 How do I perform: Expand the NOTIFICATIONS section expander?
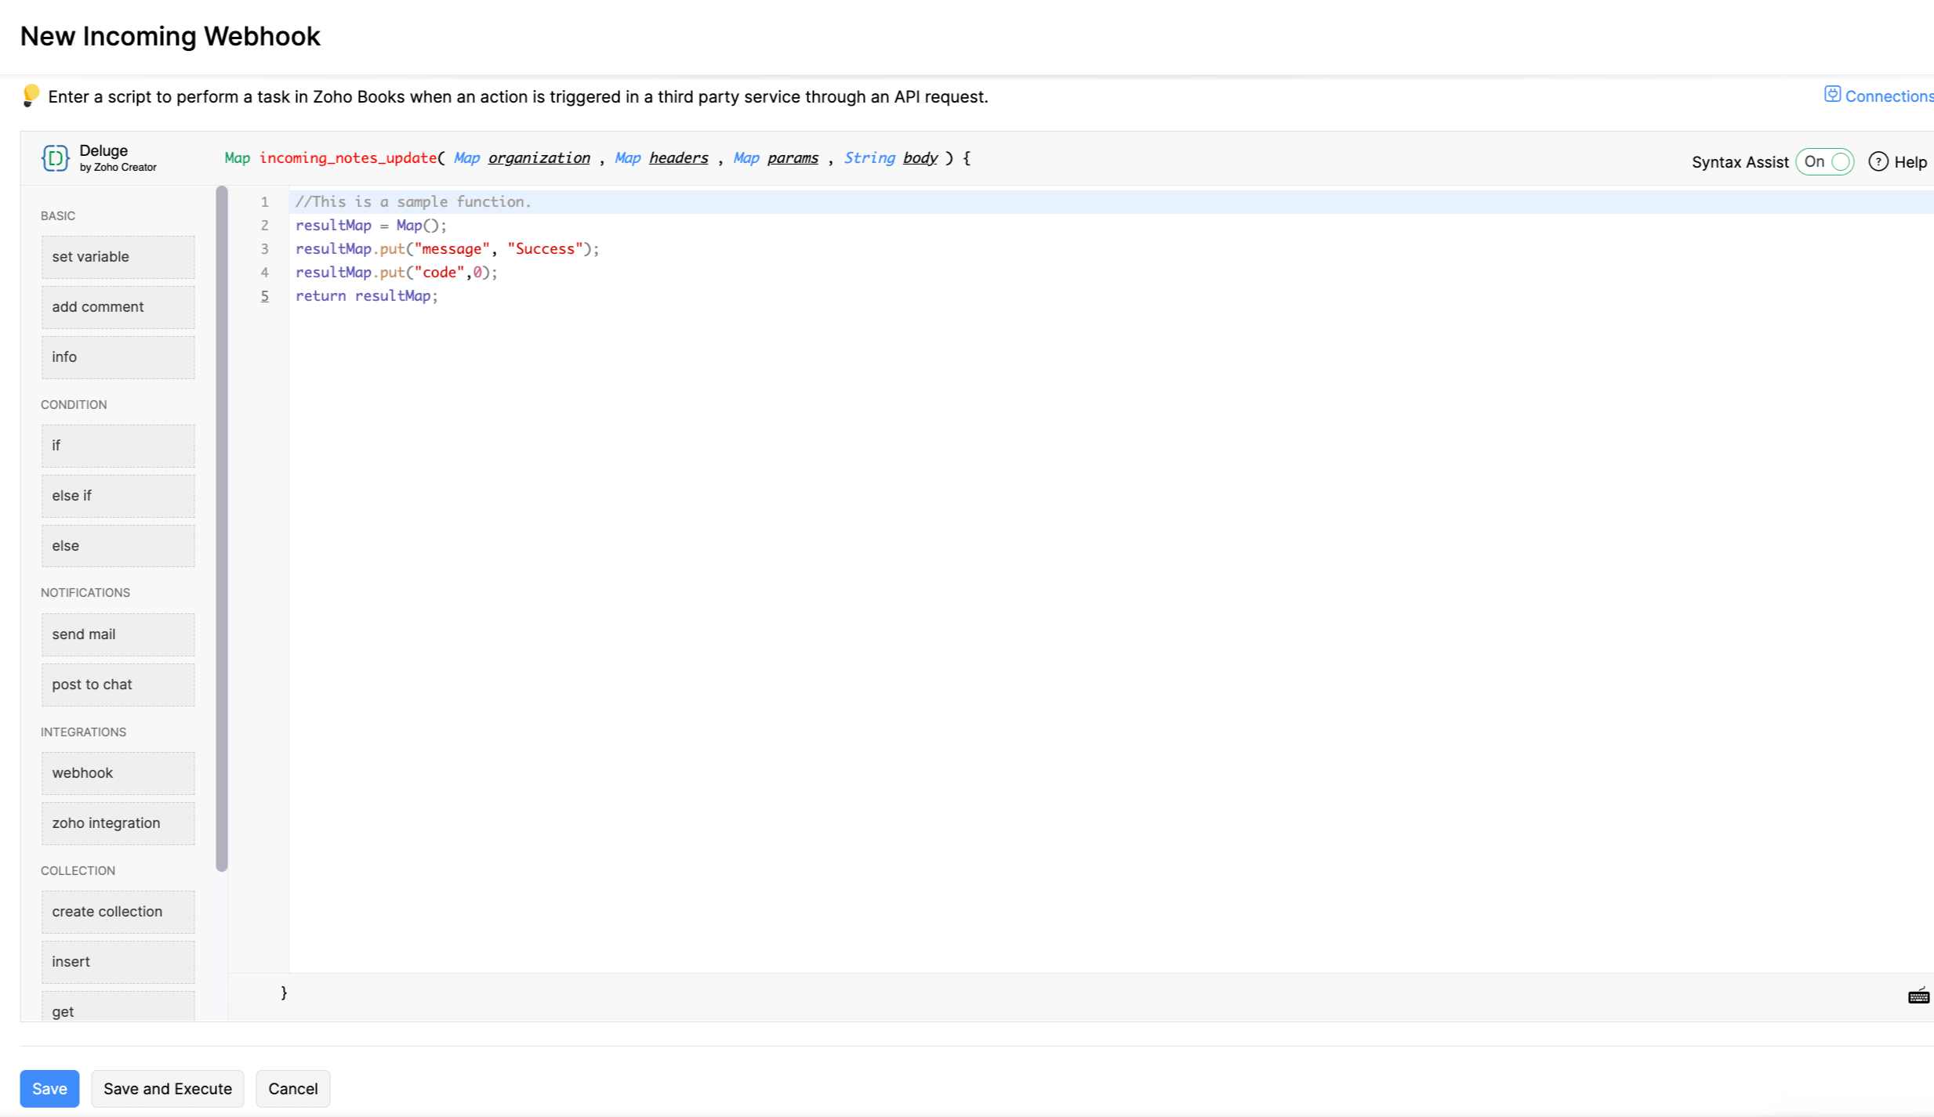point(84,591)
